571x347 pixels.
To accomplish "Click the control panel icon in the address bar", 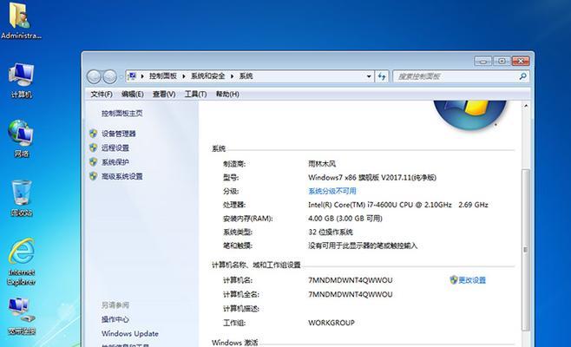I will tap(132, 76).
